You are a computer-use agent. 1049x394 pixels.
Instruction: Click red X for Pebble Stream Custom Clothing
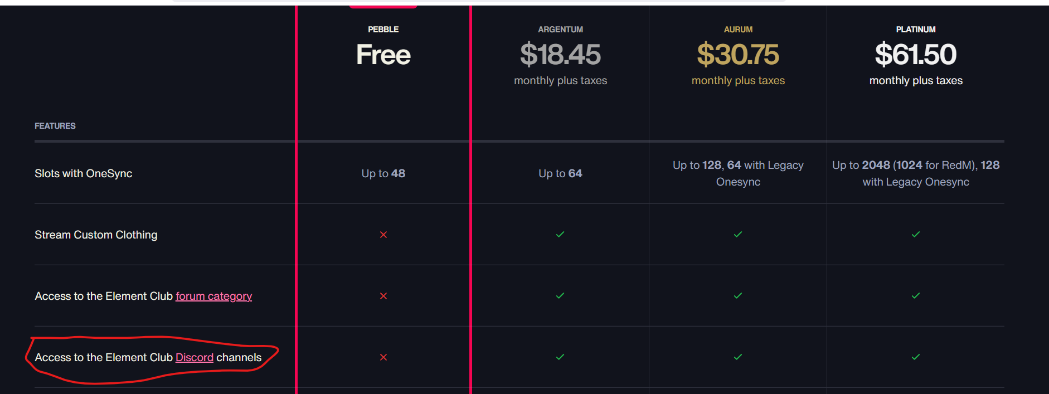tap(383, 235)
